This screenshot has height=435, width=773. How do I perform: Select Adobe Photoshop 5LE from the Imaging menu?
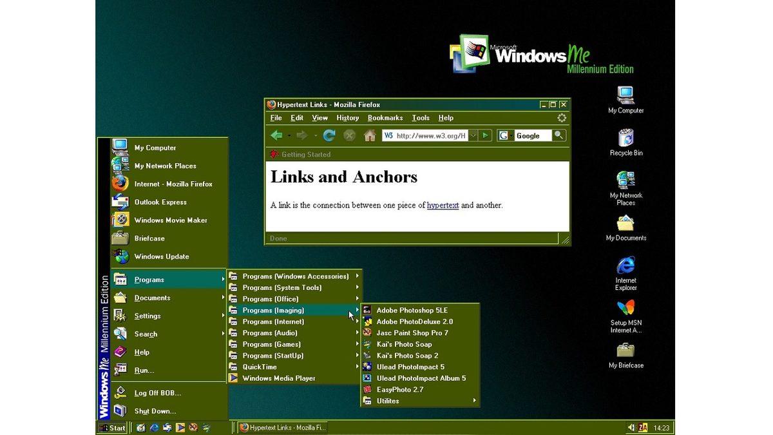(x=411, y=310)
